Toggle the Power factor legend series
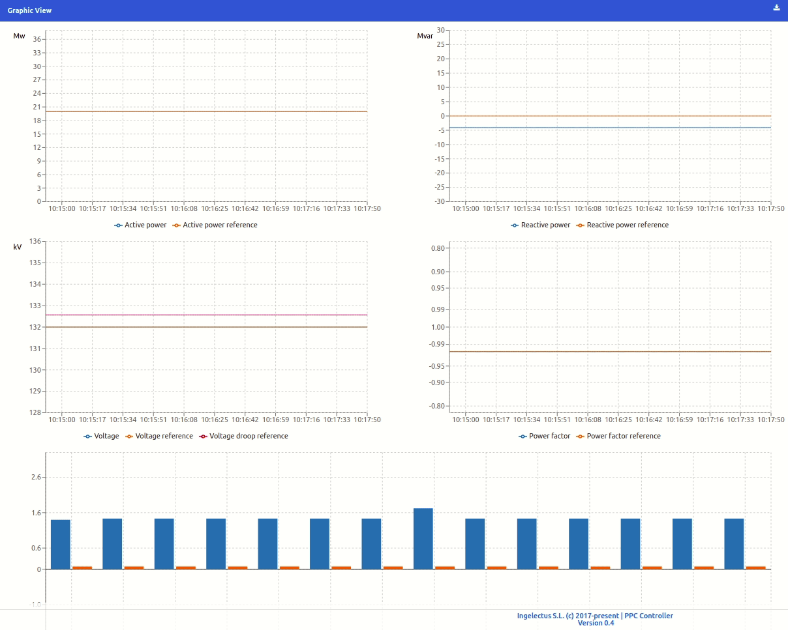The height and width of the screenshot is (630, 788). [x=545, y=436]
